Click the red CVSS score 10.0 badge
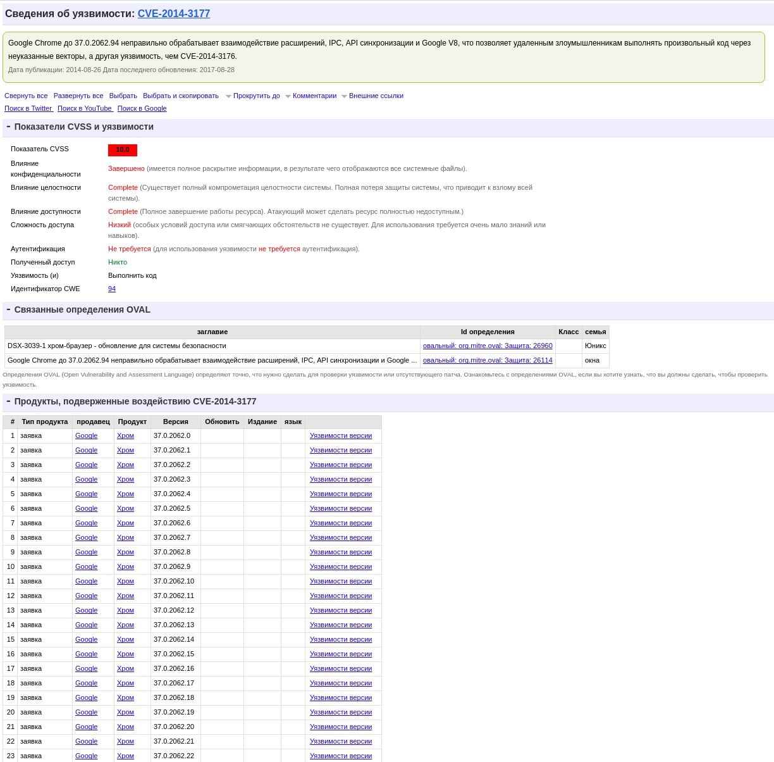 tap(123, 150)
